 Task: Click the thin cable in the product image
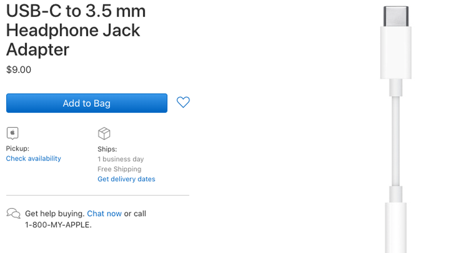395,142
